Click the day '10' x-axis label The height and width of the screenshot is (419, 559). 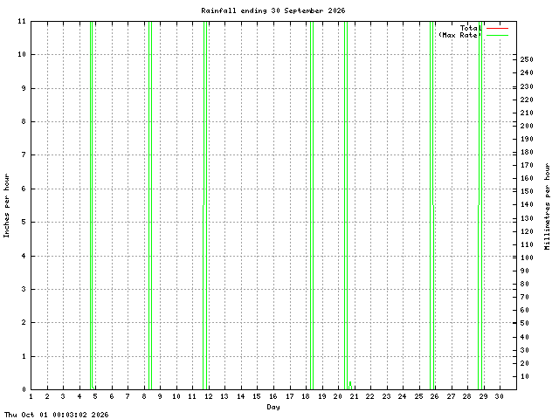click(x=176, y=396)
